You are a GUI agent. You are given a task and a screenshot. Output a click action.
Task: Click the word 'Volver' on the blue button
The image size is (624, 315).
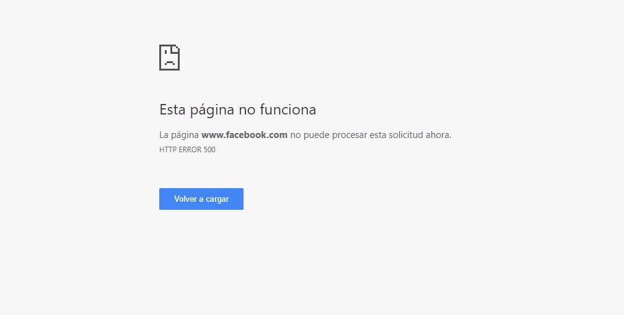click(185, 199)
